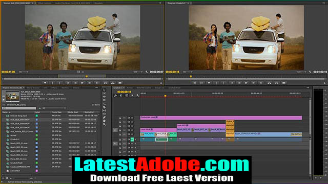
Task: Select the Razor tool
Action: tap(104, 107)
